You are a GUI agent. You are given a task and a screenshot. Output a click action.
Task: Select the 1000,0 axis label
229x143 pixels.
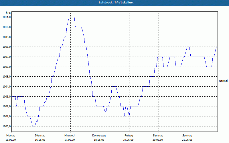(x=7, y=126)
